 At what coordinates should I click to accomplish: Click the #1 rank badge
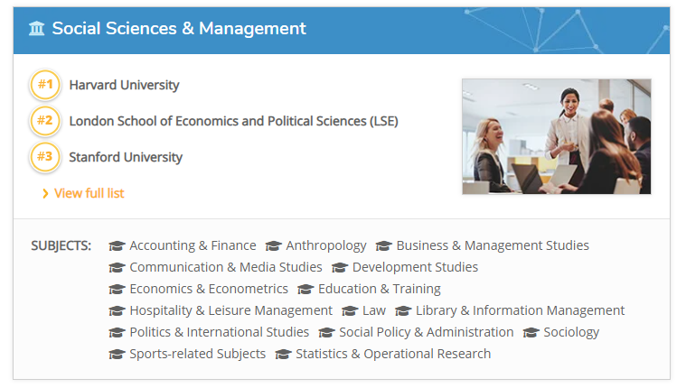[x=45, y=84]
